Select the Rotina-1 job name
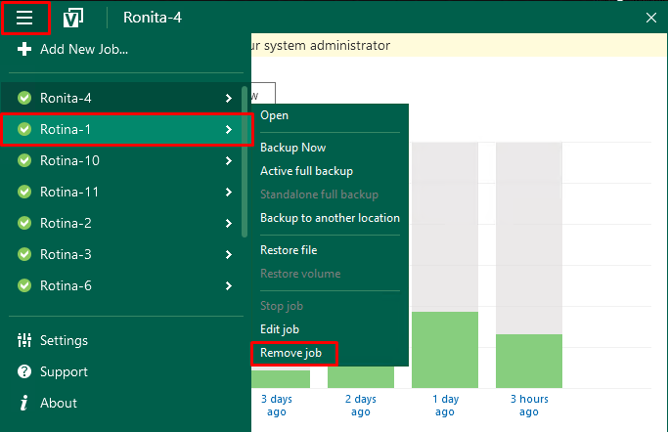 (x=66, y=129)
